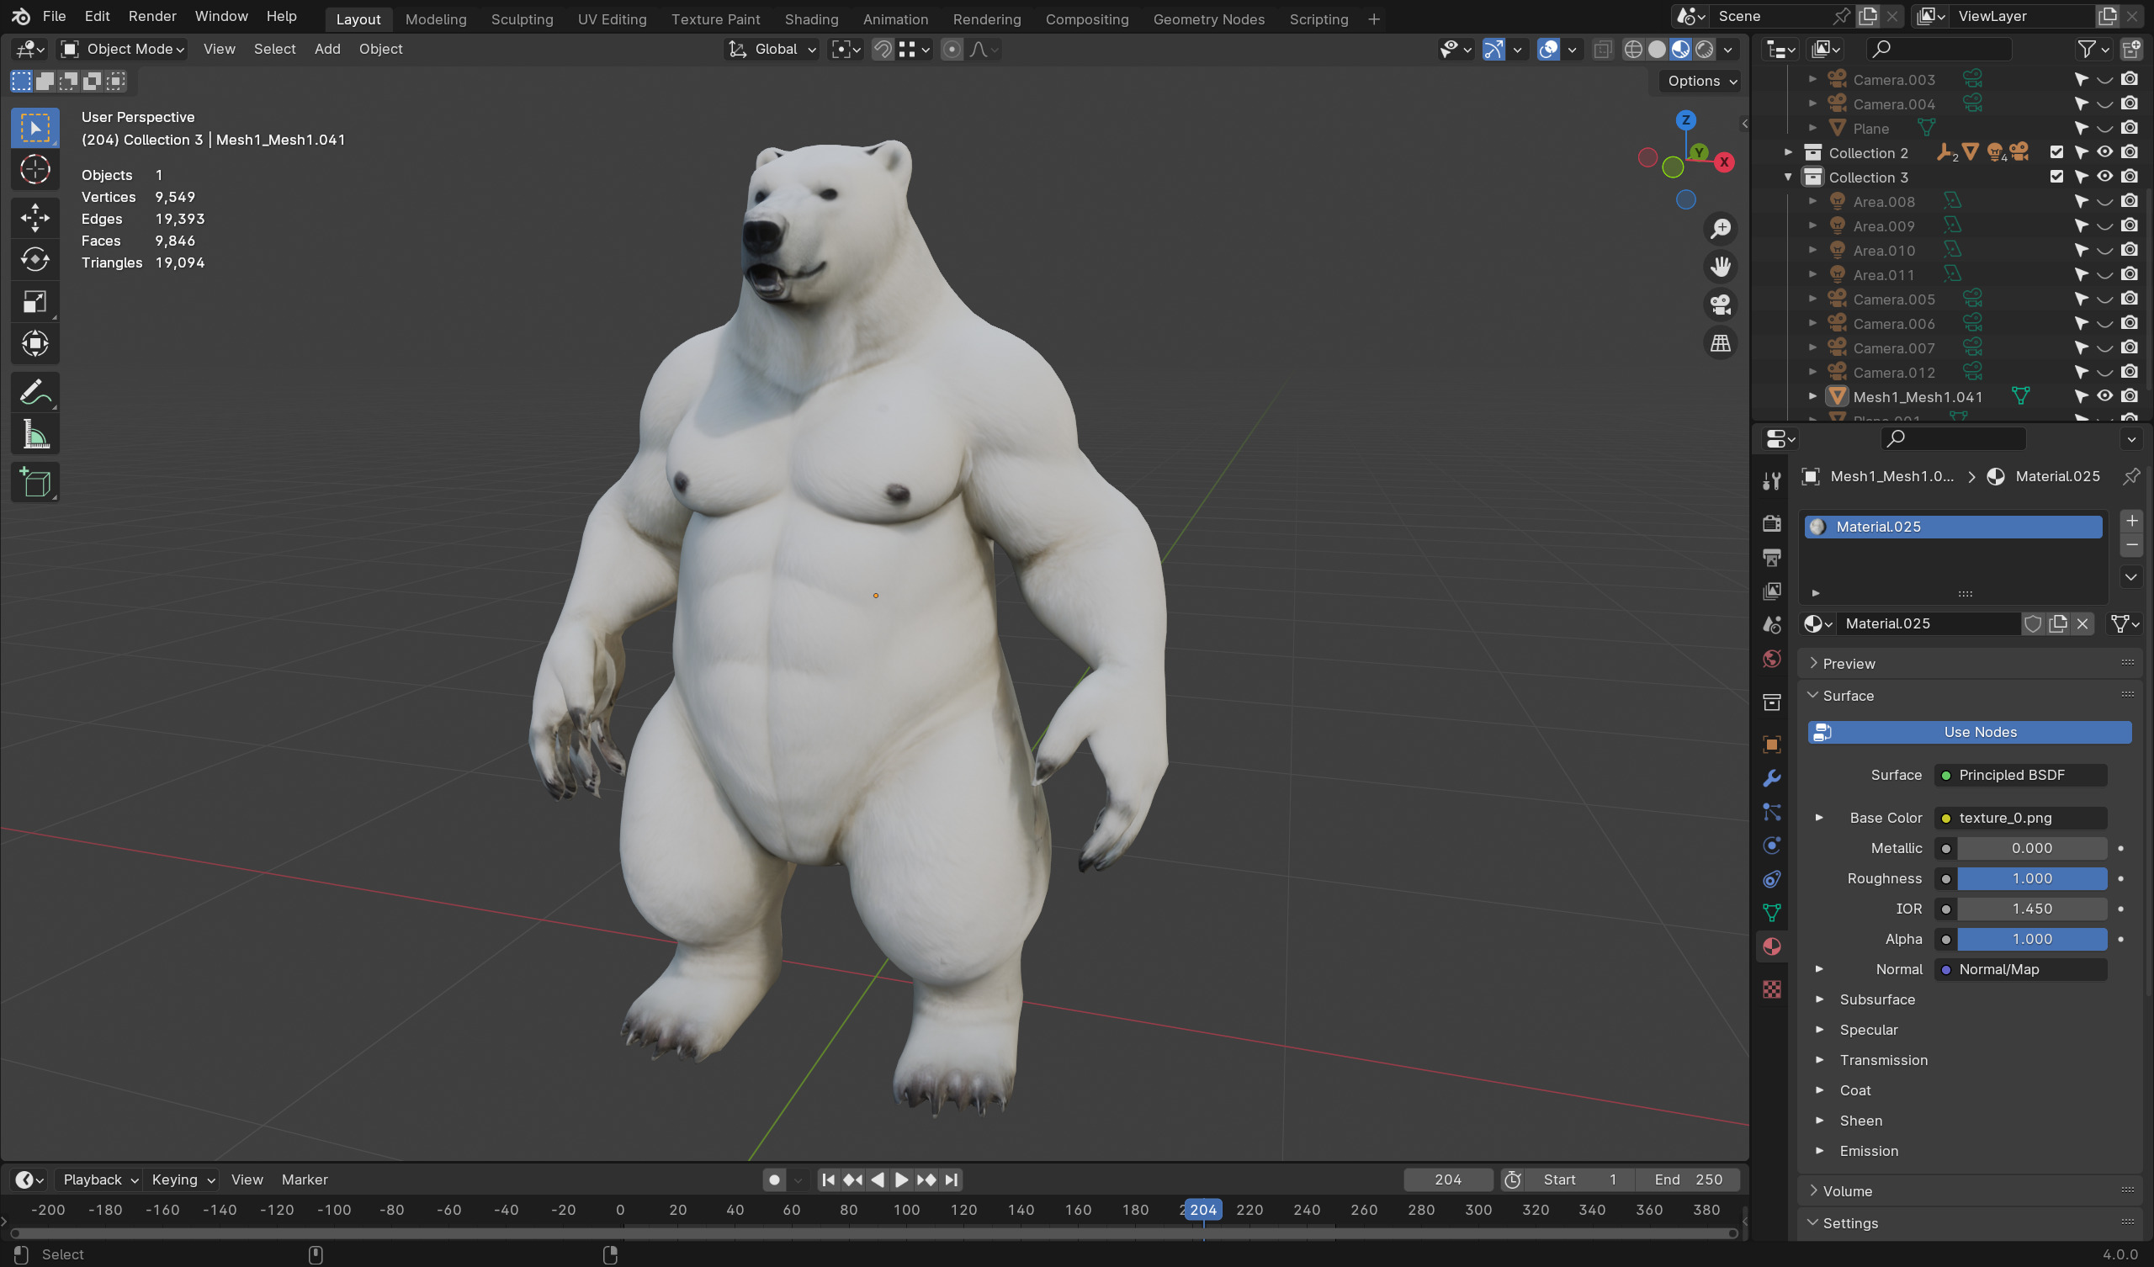The width and height of the screenshot is (2154, 1267).
Task: Open the Object Mode dropdown
Action: (123, 50)
